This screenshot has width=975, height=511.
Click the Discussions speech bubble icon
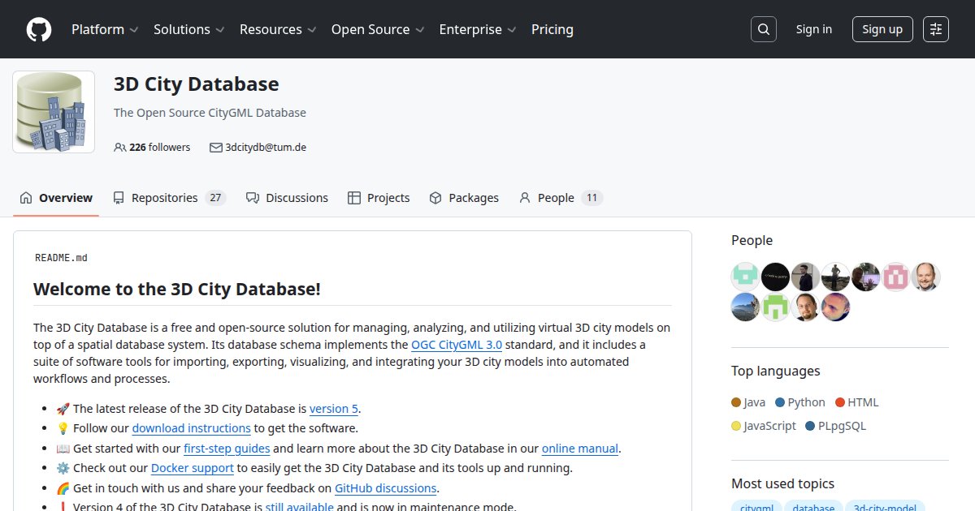click(x=253, y=198)
